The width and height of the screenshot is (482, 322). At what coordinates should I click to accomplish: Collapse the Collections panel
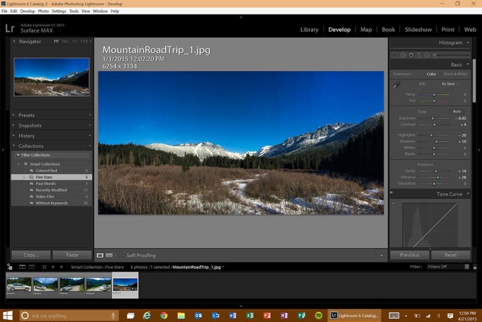point(14,146)
